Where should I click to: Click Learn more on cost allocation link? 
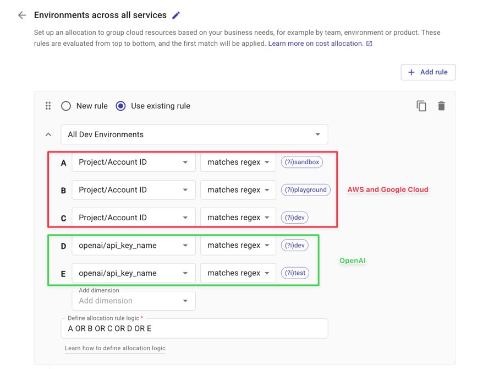coord(315,44)
